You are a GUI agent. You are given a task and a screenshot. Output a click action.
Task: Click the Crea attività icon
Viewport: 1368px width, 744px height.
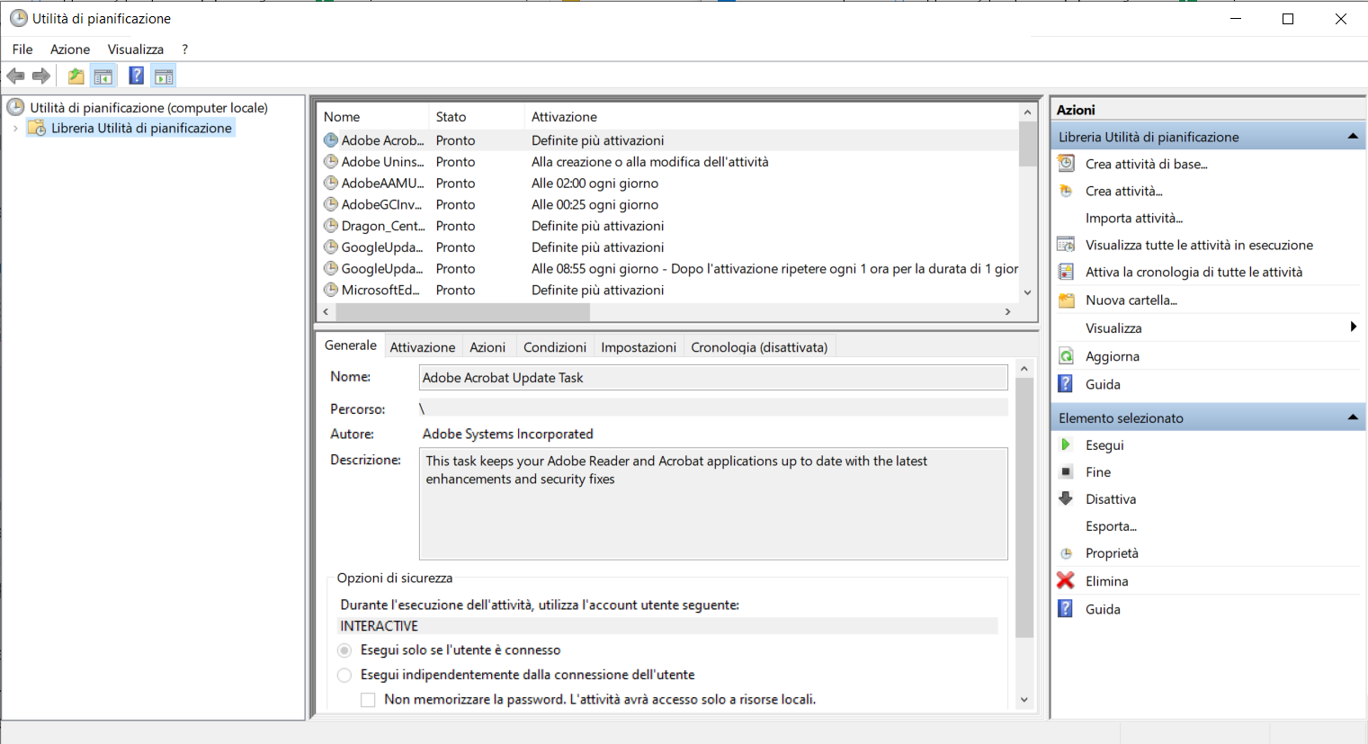tap(1066, 191)
